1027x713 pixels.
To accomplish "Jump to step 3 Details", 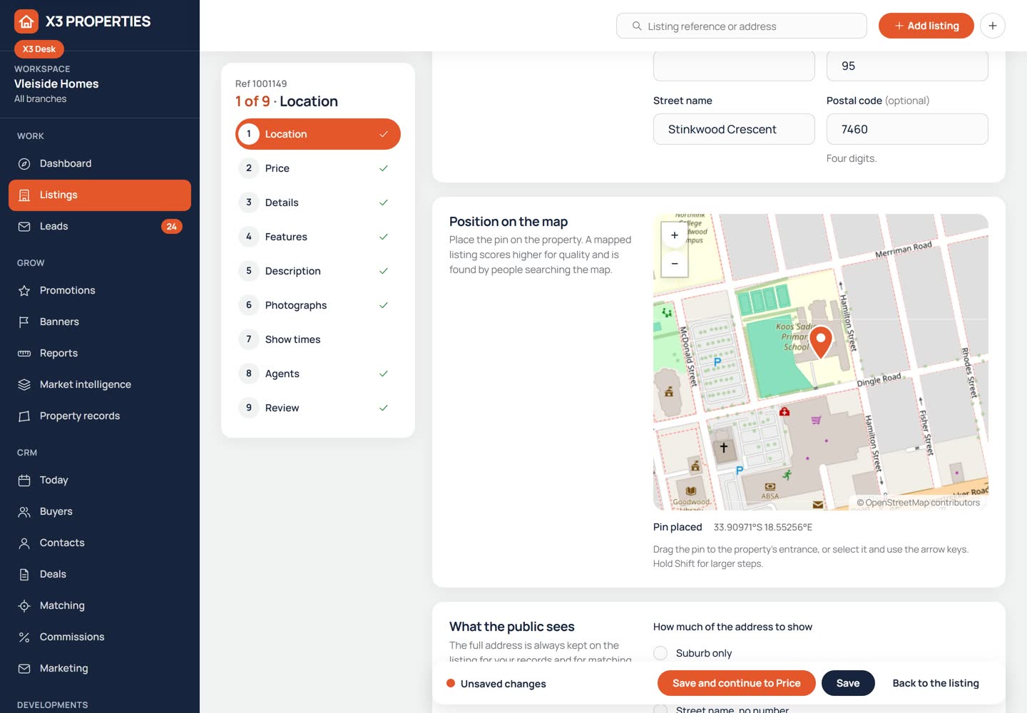I will coord(318,202).
